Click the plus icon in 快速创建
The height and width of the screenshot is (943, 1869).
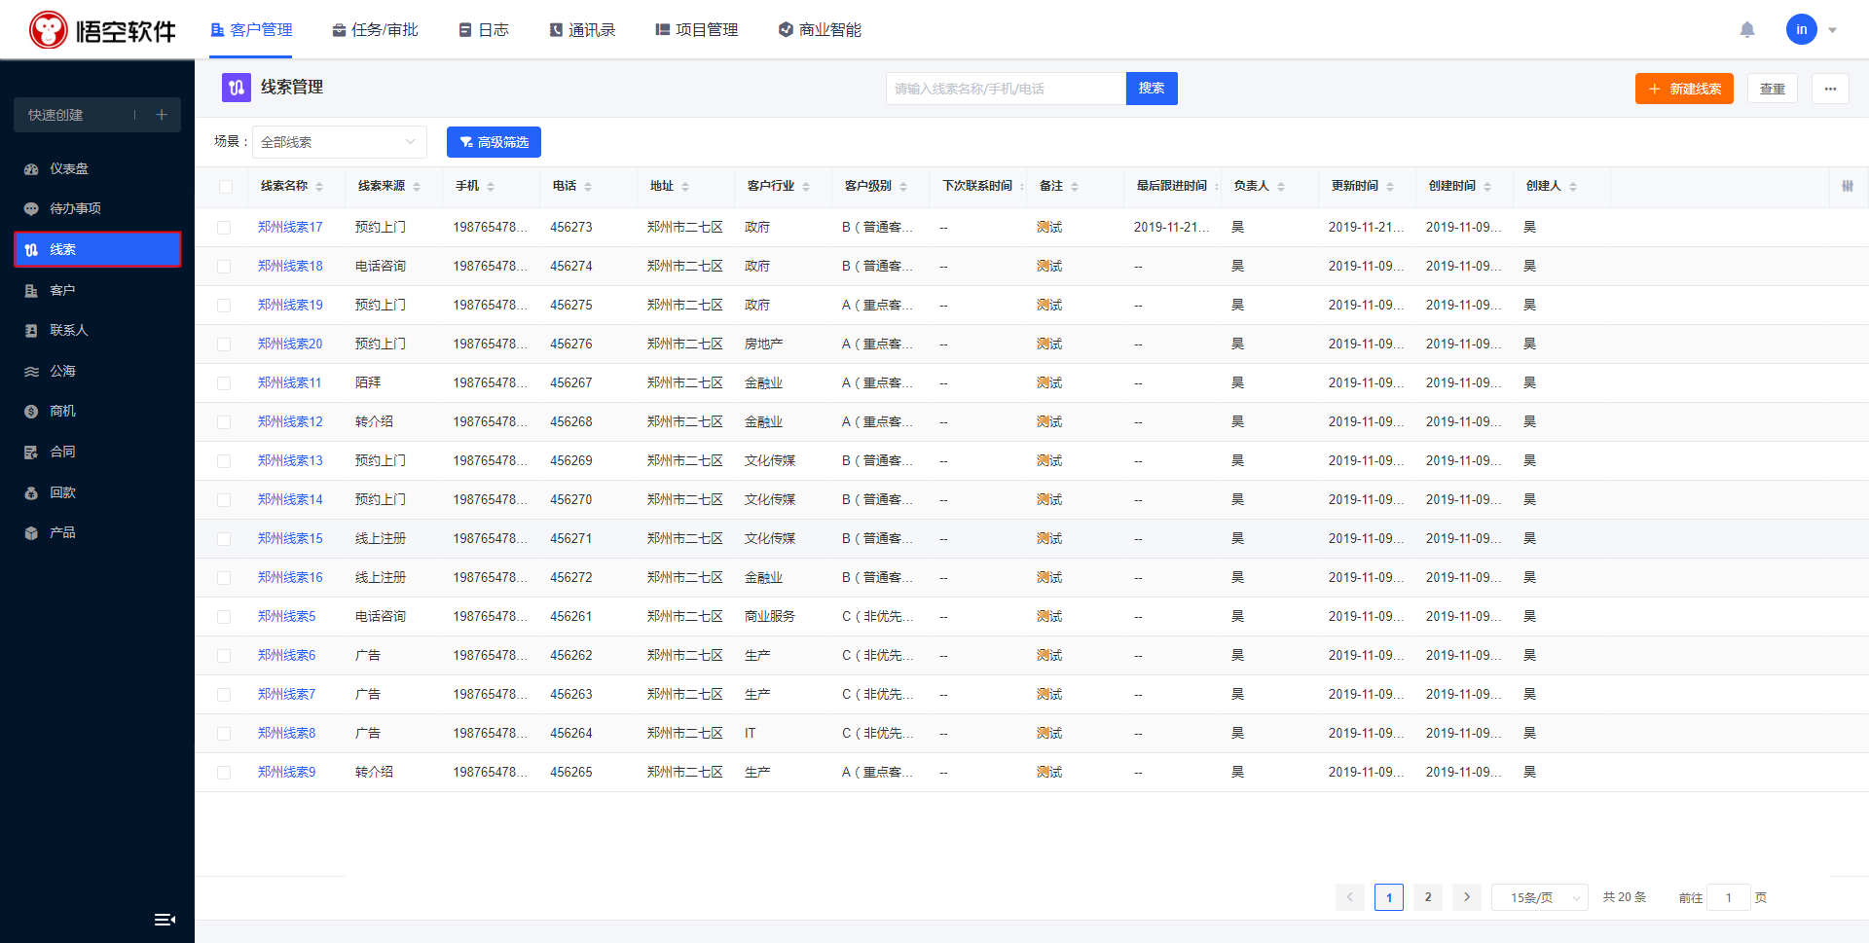(x=162, y=115)
